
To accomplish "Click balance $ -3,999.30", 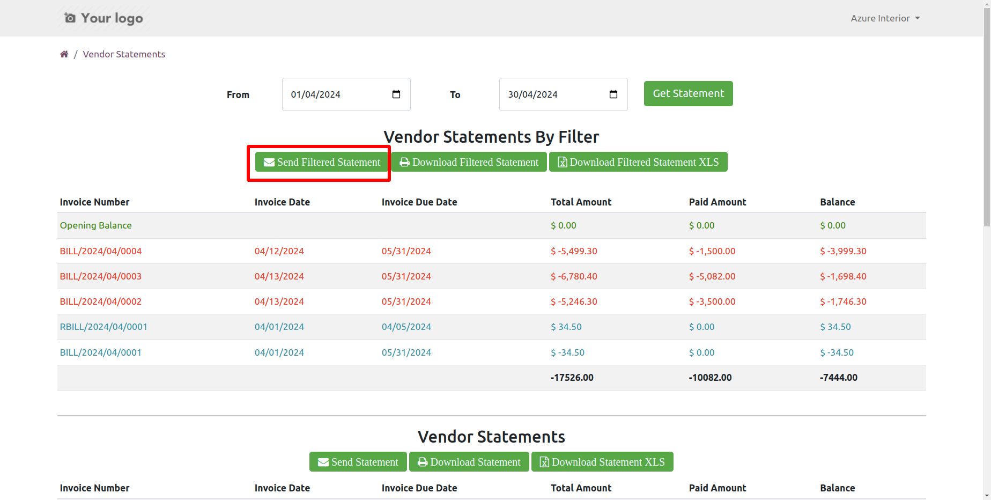I will (x=843, y=251).
